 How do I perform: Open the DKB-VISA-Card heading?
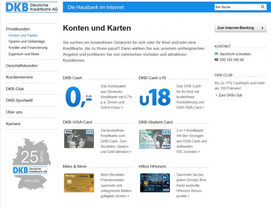tap(77, 122)
